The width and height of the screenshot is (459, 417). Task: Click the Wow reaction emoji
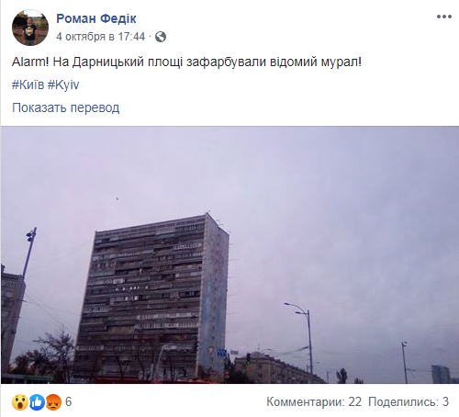pos(20,402)
